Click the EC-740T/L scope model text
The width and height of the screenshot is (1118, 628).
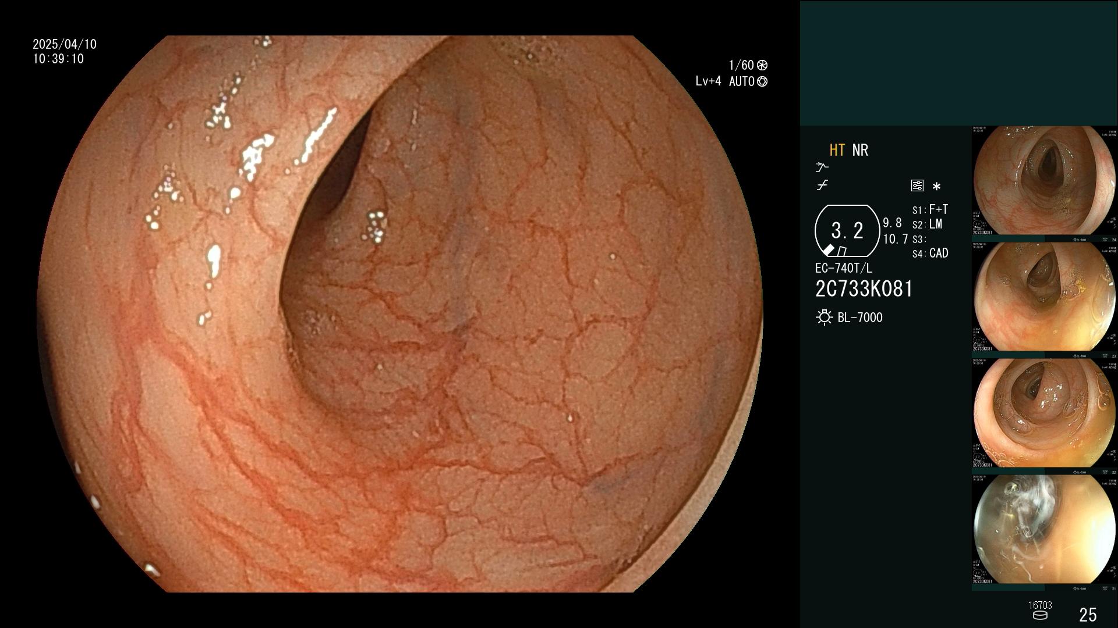coord(844,268)
